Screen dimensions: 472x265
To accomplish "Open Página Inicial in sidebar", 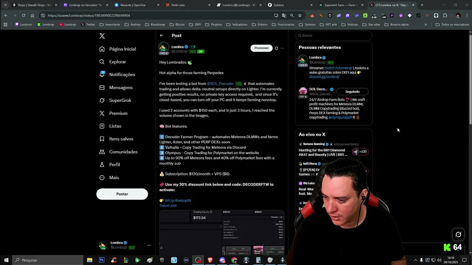I will click(118, 49).
